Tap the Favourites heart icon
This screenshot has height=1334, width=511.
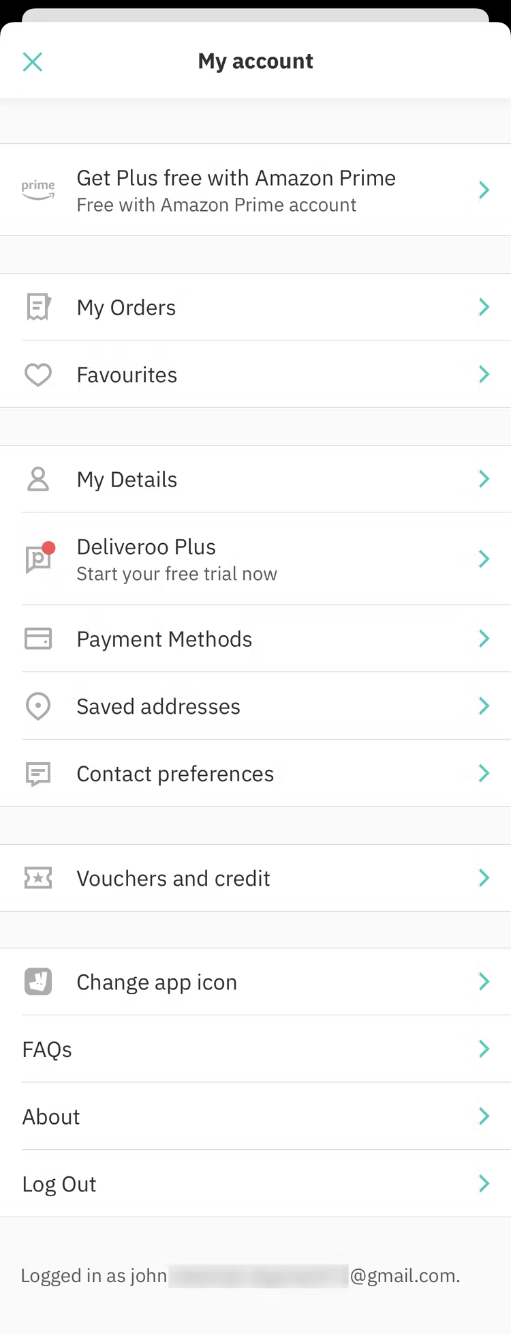point(38,375)
